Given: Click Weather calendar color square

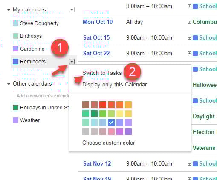Looking at the screenshot, I should (x=15, y=120).
